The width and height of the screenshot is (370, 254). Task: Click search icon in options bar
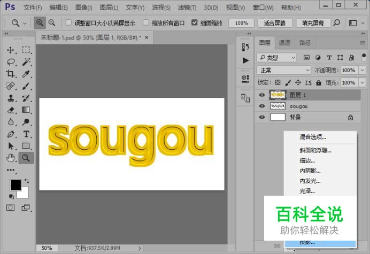coord(337,23)
